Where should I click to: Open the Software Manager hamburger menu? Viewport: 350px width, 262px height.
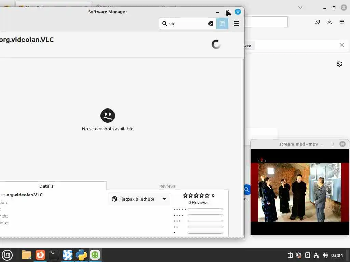(x=237, y=24)
